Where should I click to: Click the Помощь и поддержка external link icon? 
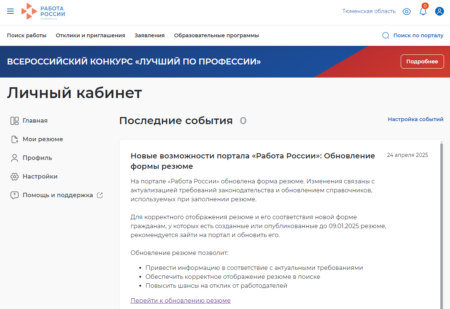tap(100, 195)
